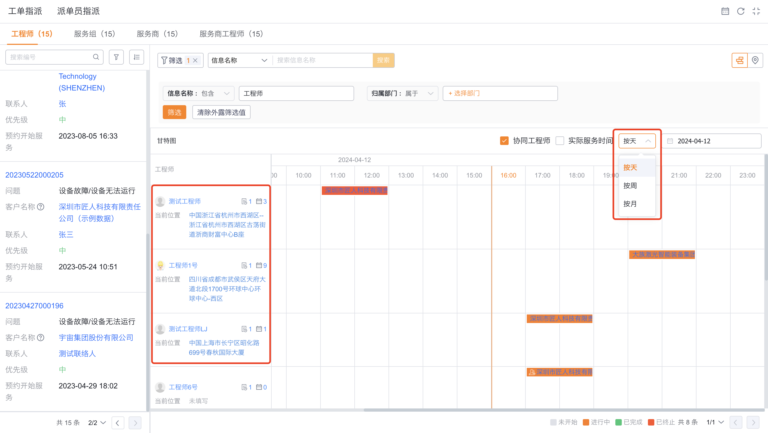Image resolution: width=768 pixels, height=433 pixels.
Task: Refresh the page using the reload icon
Action: point(741,11)
